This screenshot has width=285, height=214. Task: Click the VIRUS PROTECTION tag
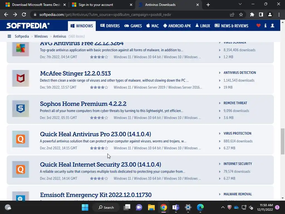click(237, 133)
